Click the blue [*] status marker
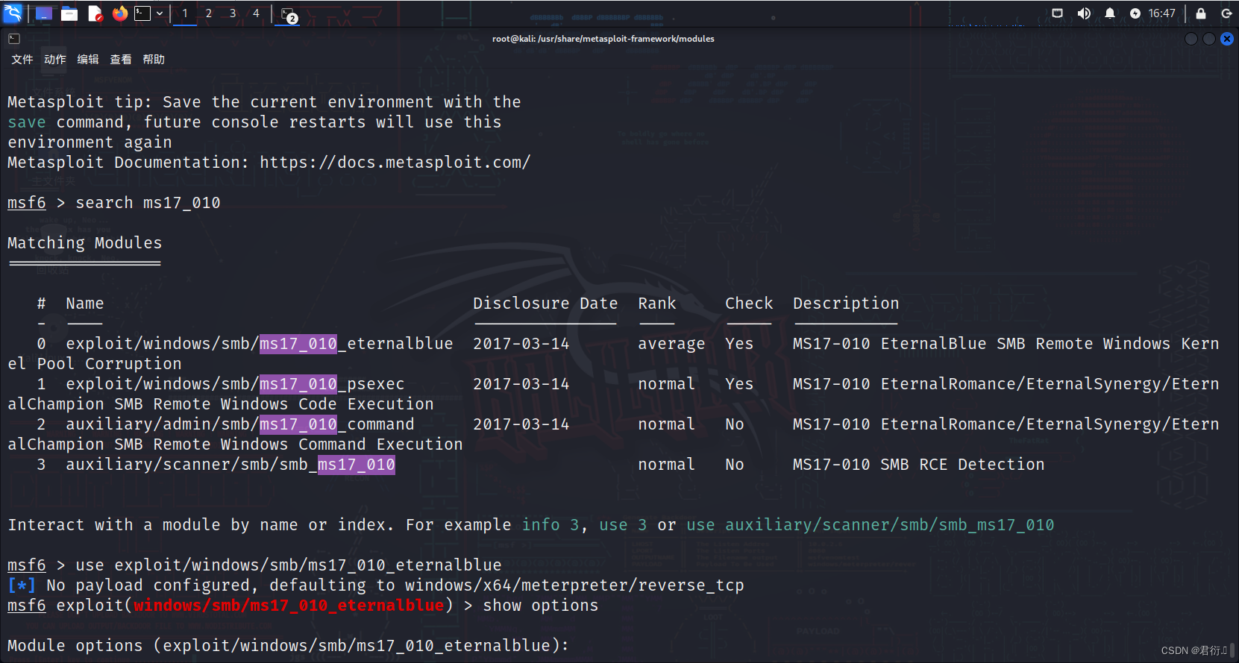 [x=22, y=585]
